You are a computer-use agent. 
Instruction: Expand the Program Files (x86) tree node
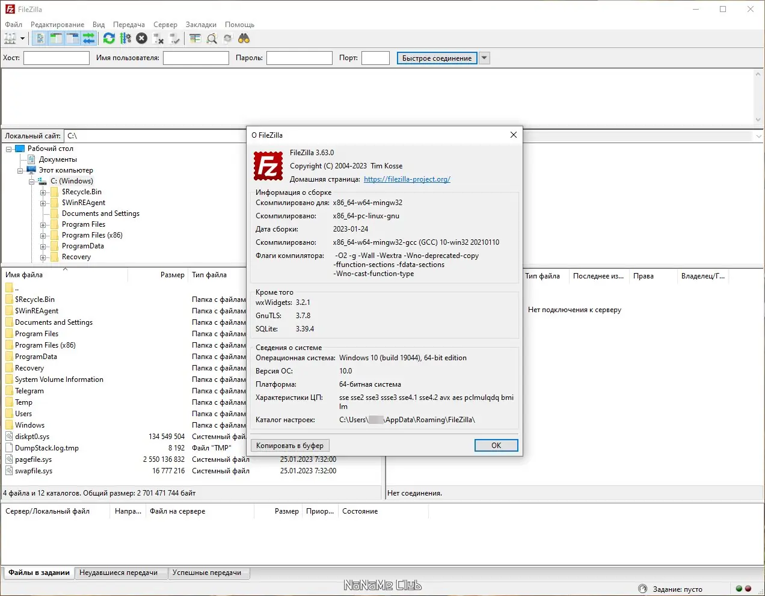point(43,236)
